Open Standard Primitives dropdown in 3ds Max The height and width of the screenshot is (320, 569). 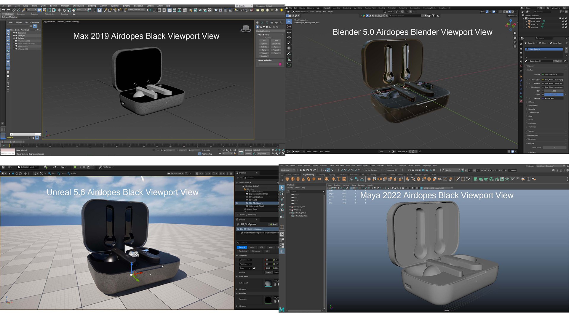(270, 31)
